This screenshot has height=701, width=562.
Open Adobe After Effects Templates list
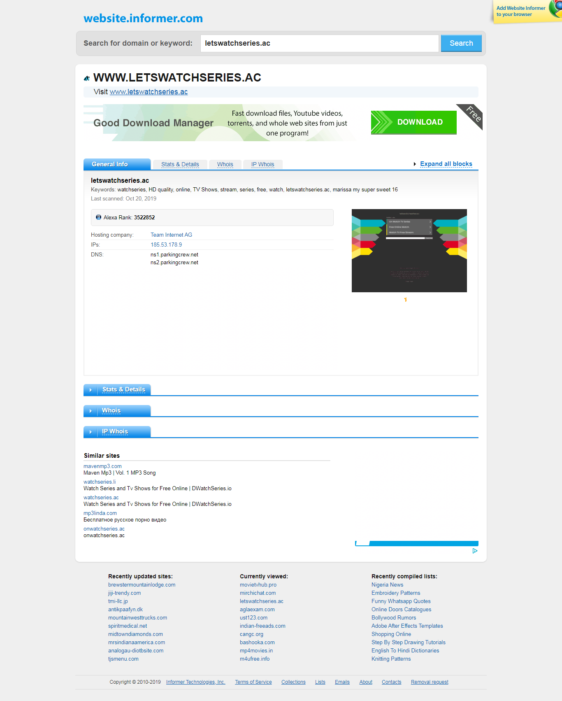tap(407, 626)
